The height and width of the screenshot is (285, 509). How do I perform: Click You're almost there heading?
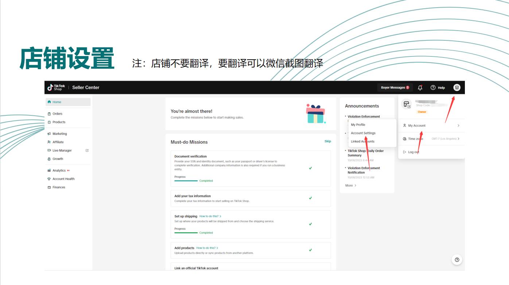191,111
